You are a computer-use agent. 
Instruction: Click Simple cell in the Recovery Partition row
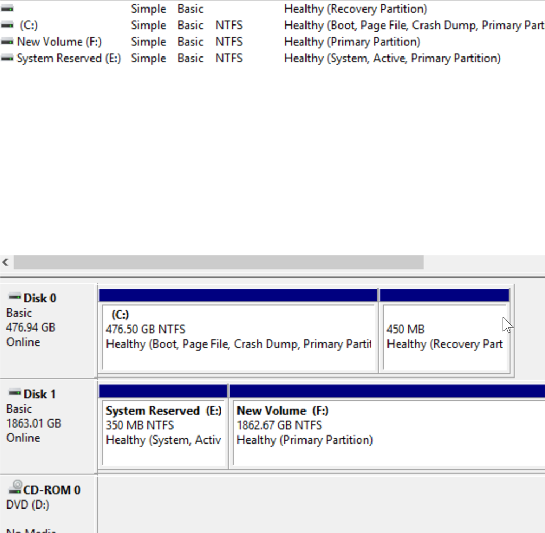(x=148, y=9)
